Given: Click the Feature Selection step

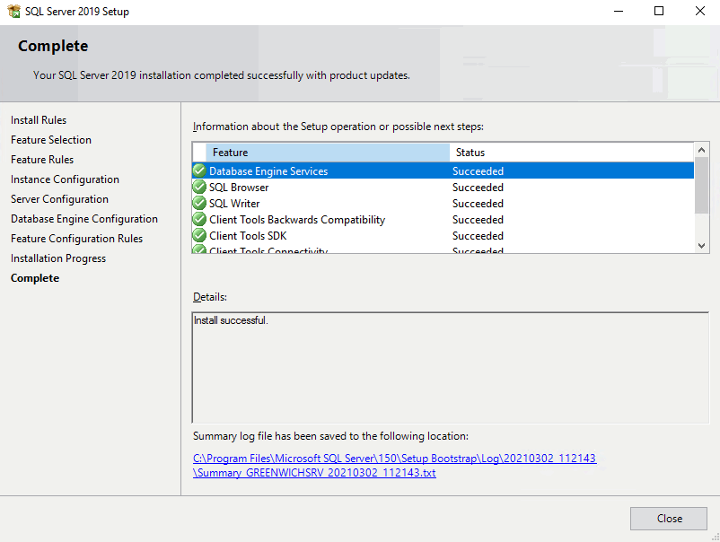Looking at the screenshot, I should (51, 140).
